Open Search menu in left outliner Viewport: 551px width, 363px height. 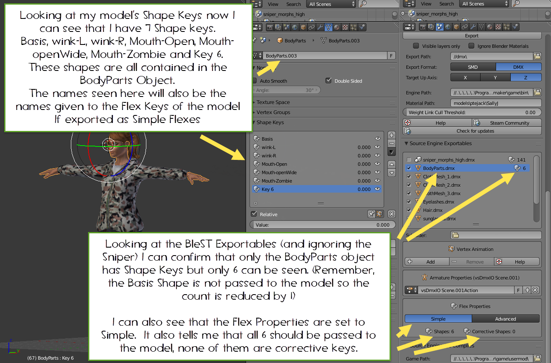[294, 4]
